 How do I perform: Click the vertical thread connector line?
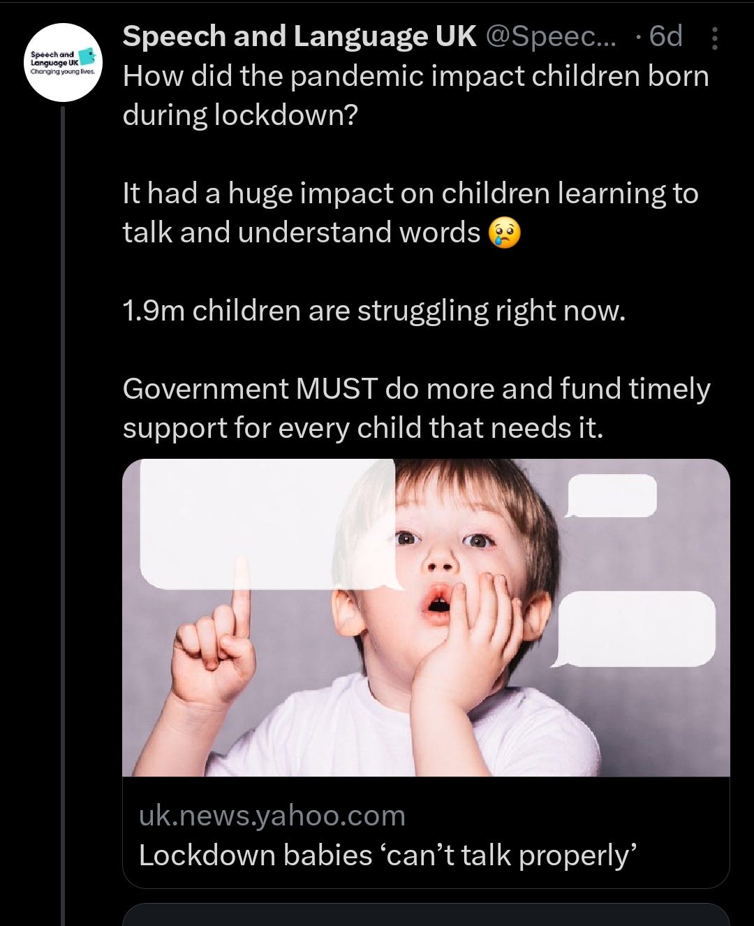(x=63, y=515)
